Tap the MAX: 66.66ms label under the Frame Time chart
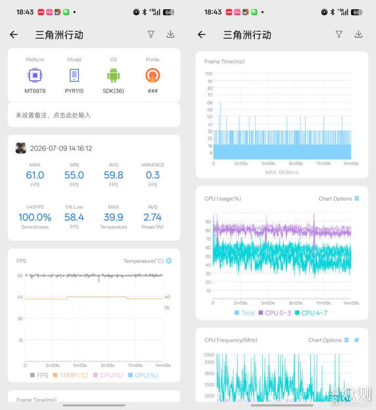 tap(282, 172)
